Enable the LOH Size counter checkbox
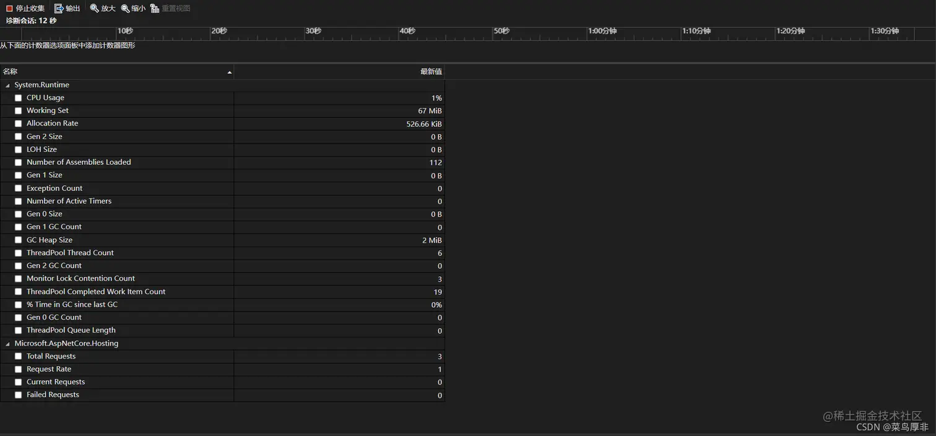The image size is (936, 436). pos(18,150)
